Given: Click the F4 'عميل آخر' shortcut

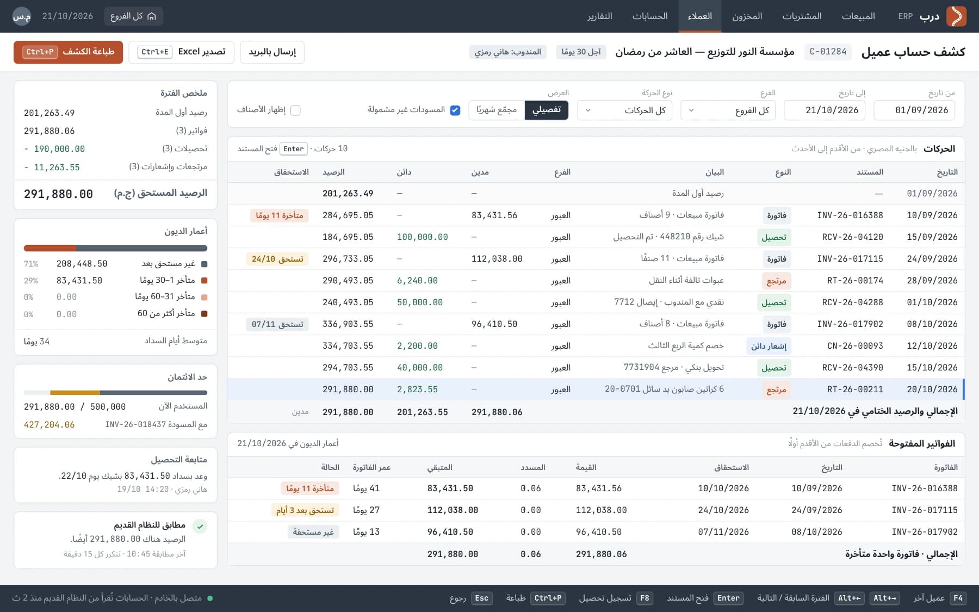Looking at the screenshot, I should click(939, 598).
